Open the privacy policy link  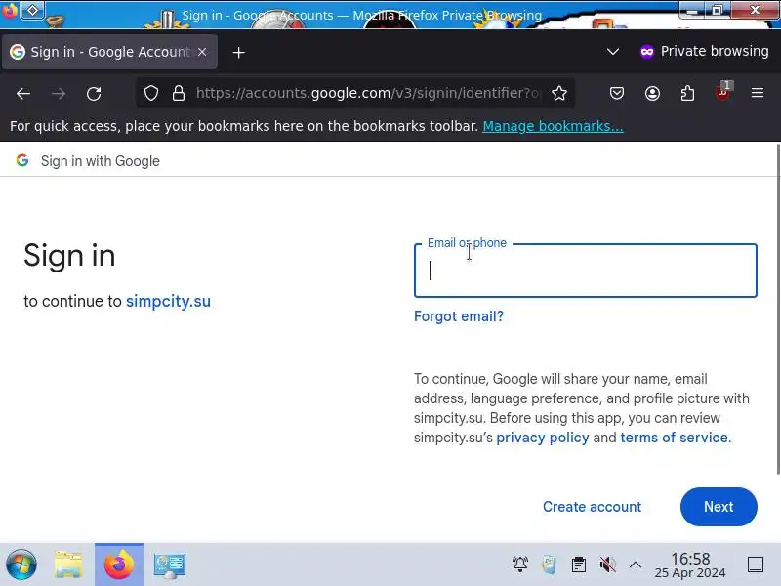[x=543, y=438]
